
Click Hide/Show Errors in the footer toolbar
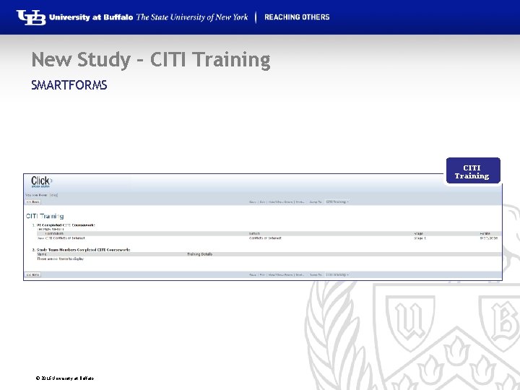[x=280, y=275]
